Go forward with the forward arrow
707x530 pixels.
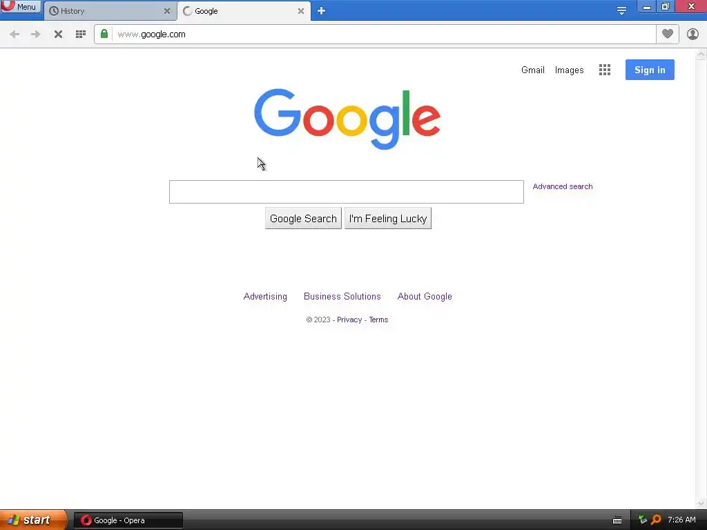[36, 35]
